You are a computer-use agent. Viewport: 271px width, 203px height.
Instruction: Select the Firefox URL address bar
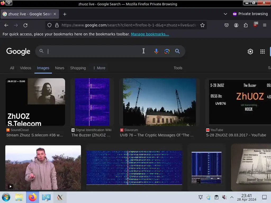click(x=129, y=25)
